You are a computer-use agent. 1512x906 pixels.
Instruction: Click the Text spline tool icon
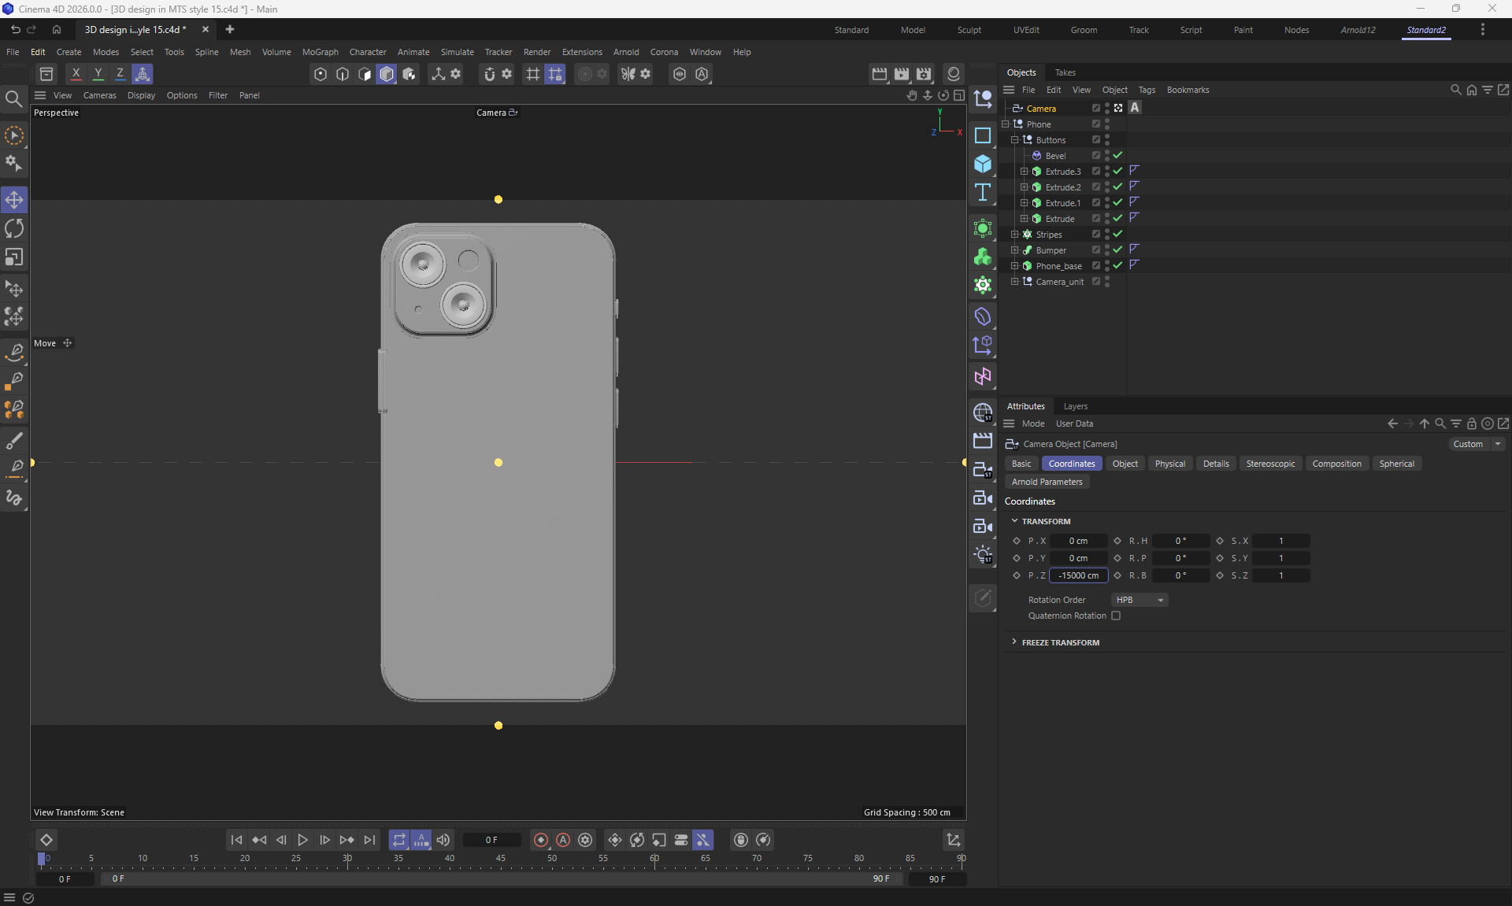(982, 193)
